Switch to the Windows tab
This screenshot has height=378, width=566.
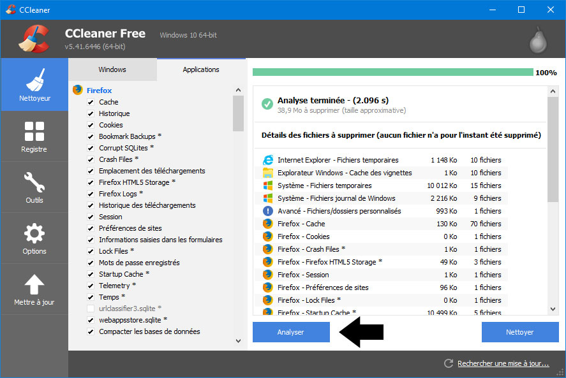(x=112, y=69)
